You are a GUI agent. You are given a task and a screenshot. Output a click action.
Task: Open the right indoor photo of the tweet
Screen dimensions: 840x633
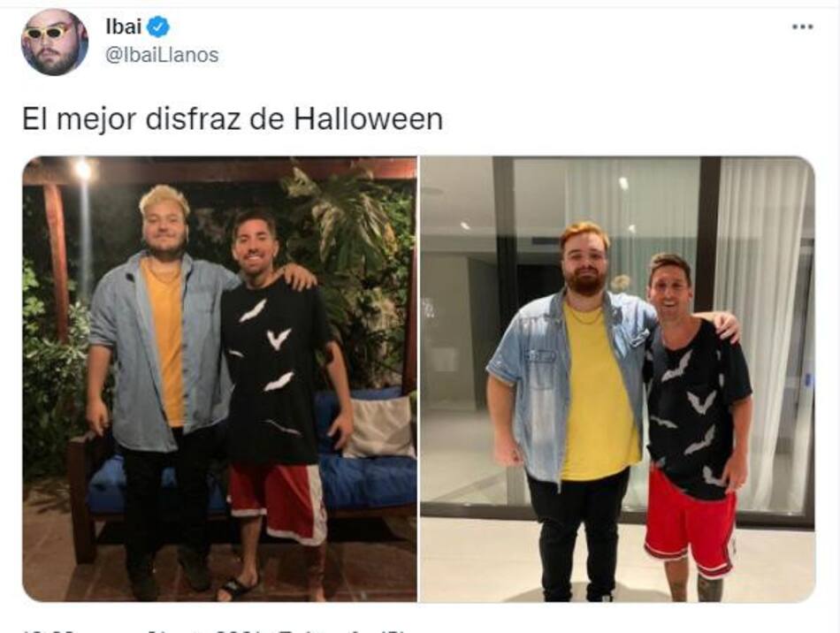click(x=617, y=379)
